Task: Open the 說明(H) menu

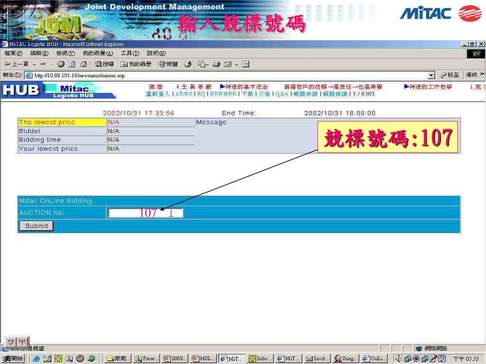Action: coord(156,53)
